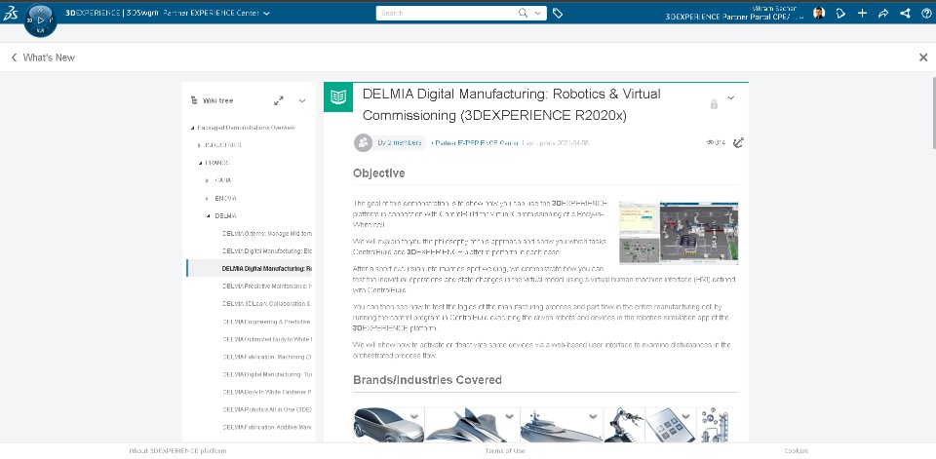Viewport: 936px width, 459px height.
Task: Open the aircraft thumbnail chevron
Action: (510, 416)
